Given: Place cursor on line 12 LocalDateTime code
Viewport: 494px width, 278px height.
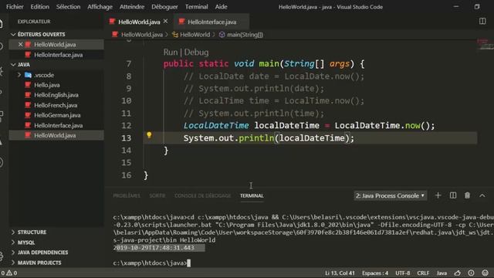Looking at the screenshot, I should (x=309, y=125).
